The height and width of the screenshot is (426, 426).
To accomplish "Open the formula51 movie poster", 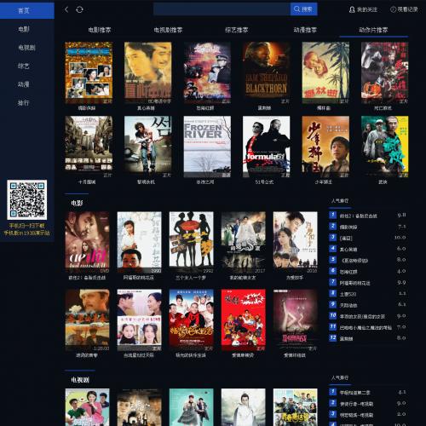I will tap(267, 147).
